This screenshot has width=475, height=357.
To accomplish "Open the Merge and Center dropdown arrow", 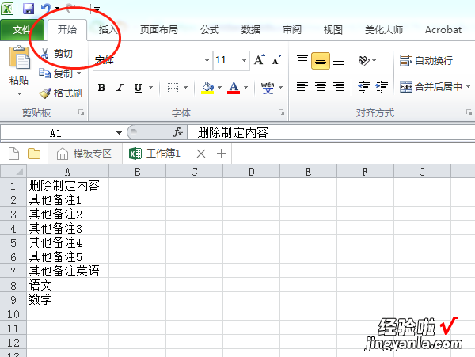I will pos(469,87).
